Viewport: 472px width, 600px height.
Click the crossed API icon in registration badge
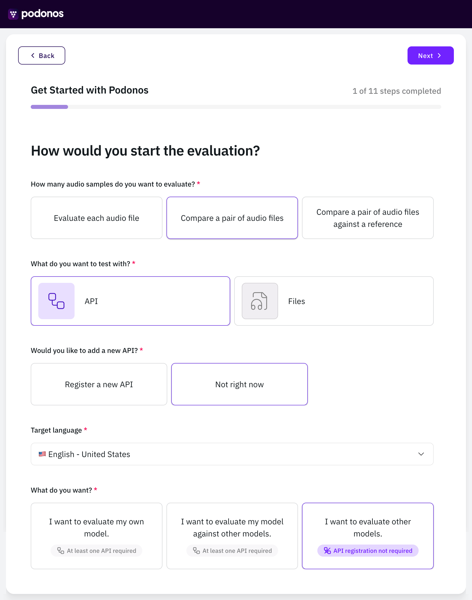(x=327, y=551)
